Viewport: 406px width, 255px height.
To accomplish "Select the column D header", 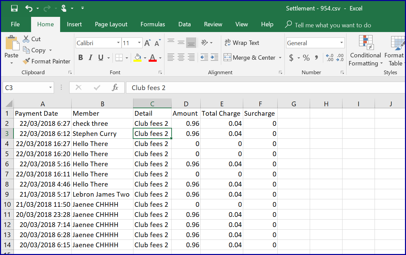I will pyautogui.click(x=186, y=104).
